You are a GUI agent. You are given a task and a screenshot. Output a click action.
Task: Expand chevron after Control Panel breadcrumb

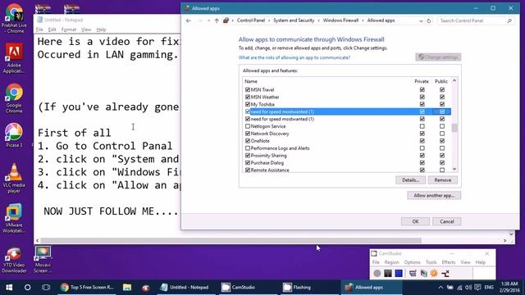[269, 20]
